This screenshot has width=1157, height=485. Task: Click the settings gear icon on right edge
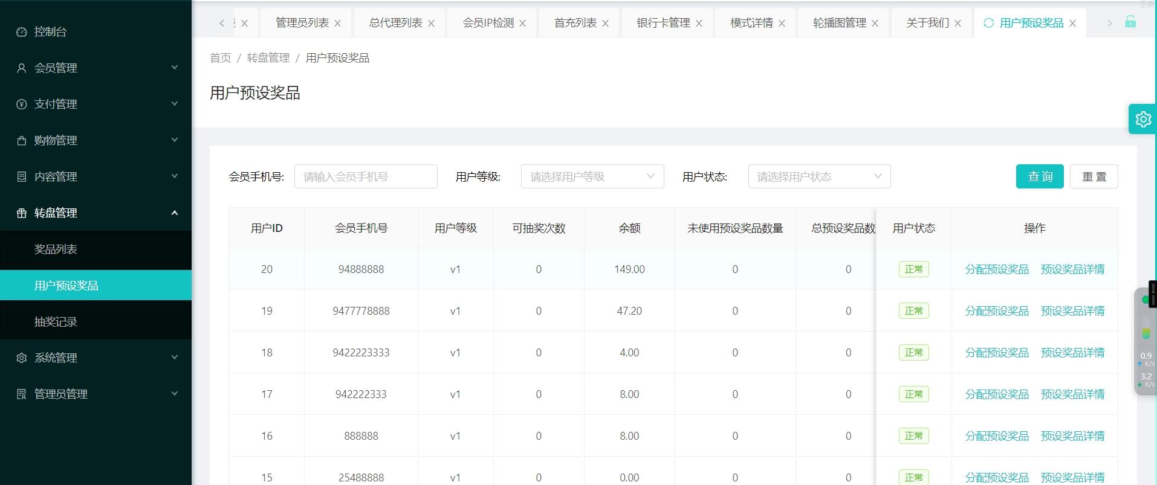(x=1142, y=119)
